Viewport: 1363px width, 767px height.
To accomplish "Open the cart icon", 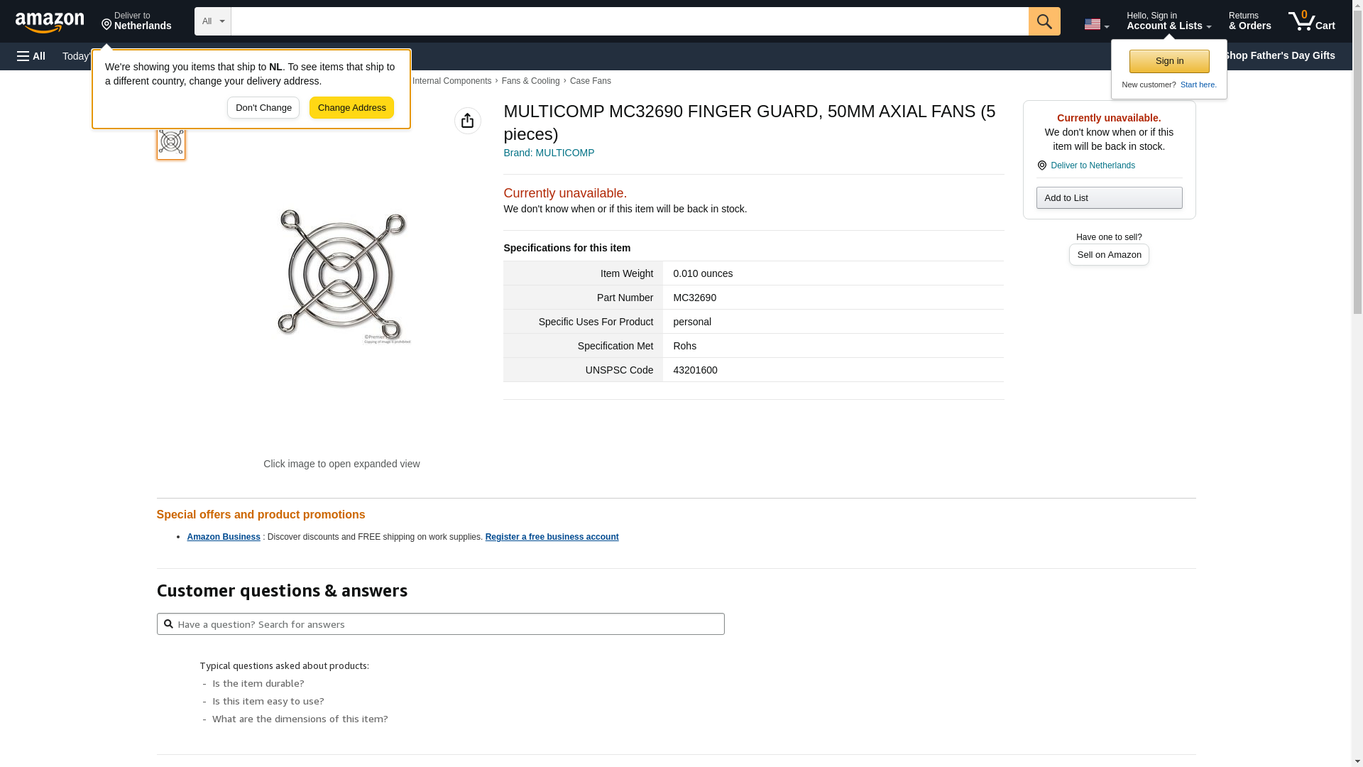I will (x=1311, y=21).
